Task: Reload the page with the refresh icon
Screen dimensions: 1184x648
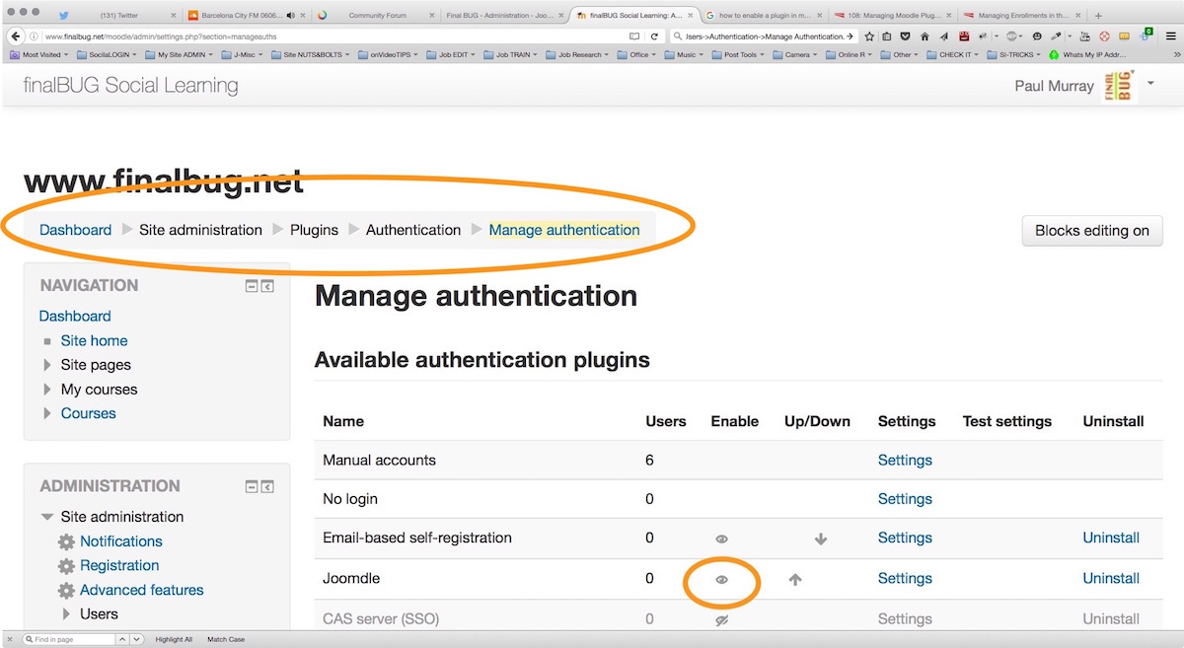Action: point(654,36)
